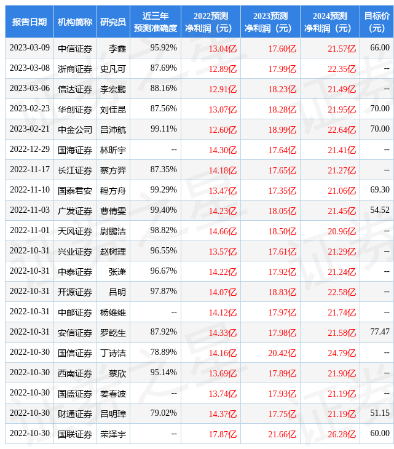Click accuracy value 99.29%
Image resolution: width=394 pixels, height=449 pixels.
(164, 190)
